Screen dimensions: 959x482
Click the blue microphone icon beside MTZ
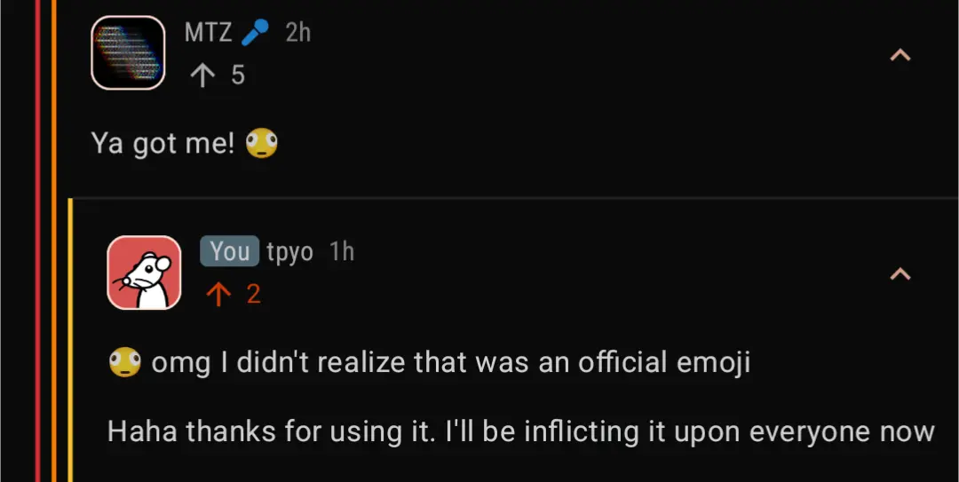click(x=255, y=33)
